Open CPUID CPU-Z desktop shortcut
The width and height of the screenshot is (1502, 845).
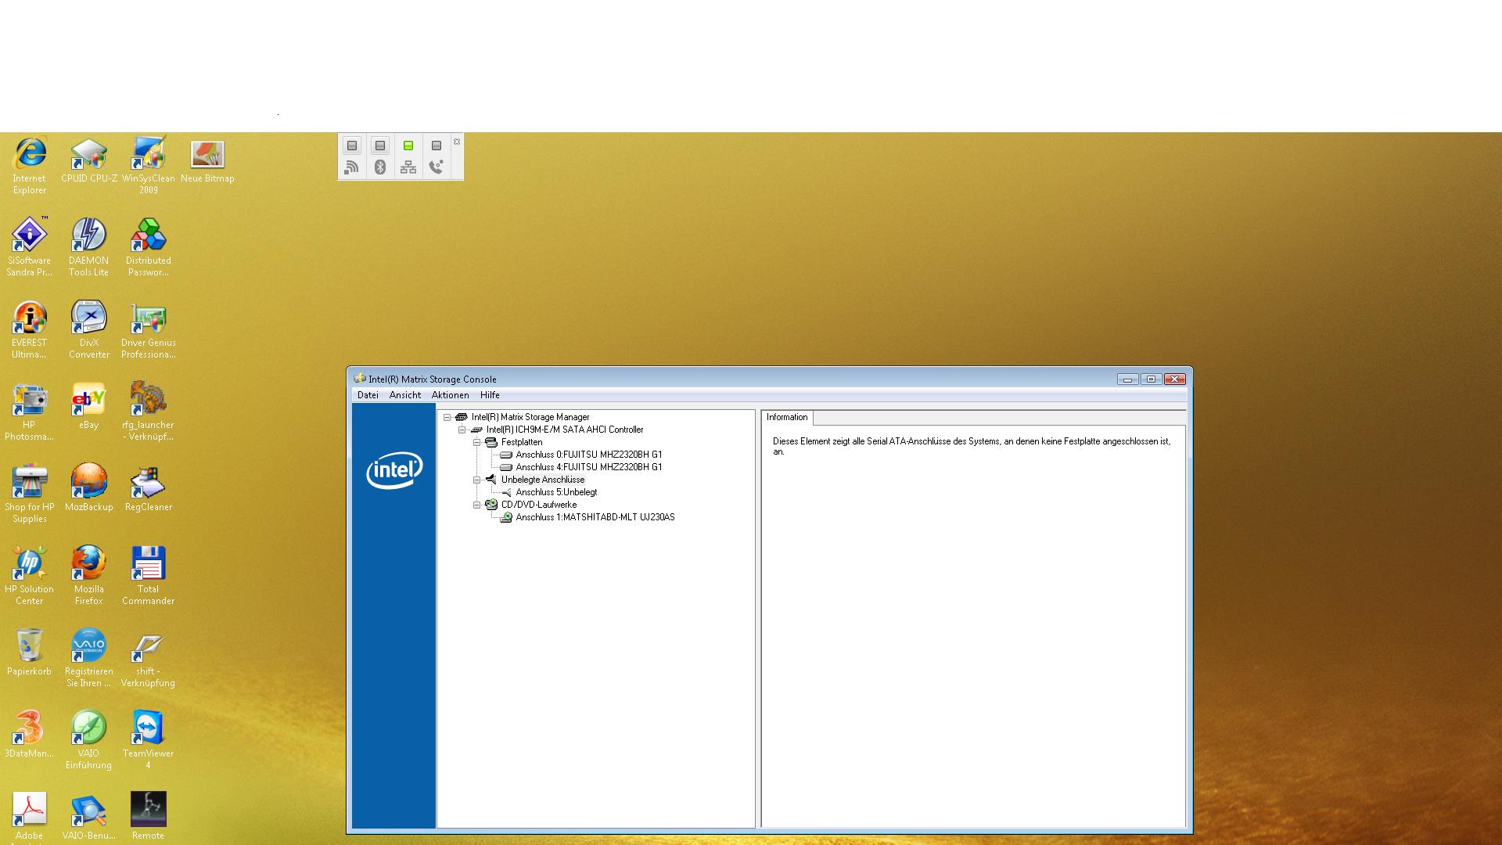(x=88, y=155)
